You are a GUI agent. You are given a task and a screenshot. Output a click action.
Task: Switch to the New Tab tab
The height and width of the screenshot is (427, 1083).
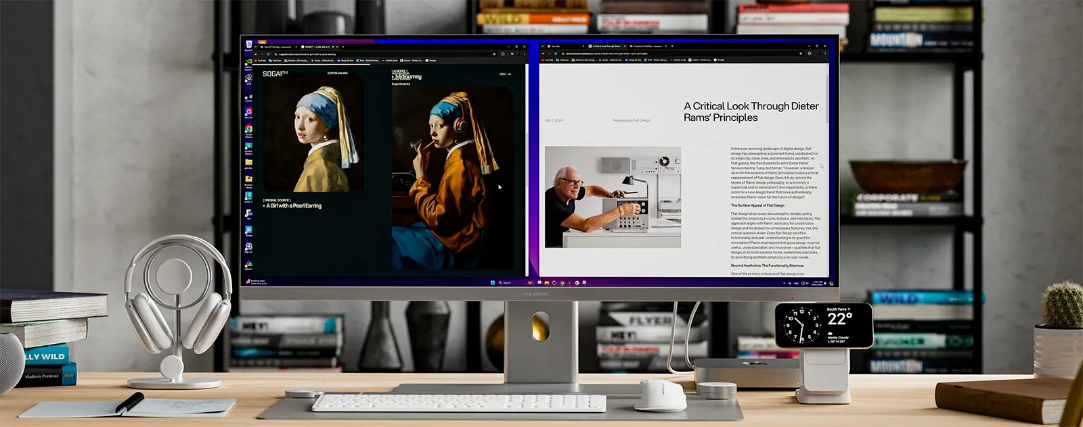[556, 46]
